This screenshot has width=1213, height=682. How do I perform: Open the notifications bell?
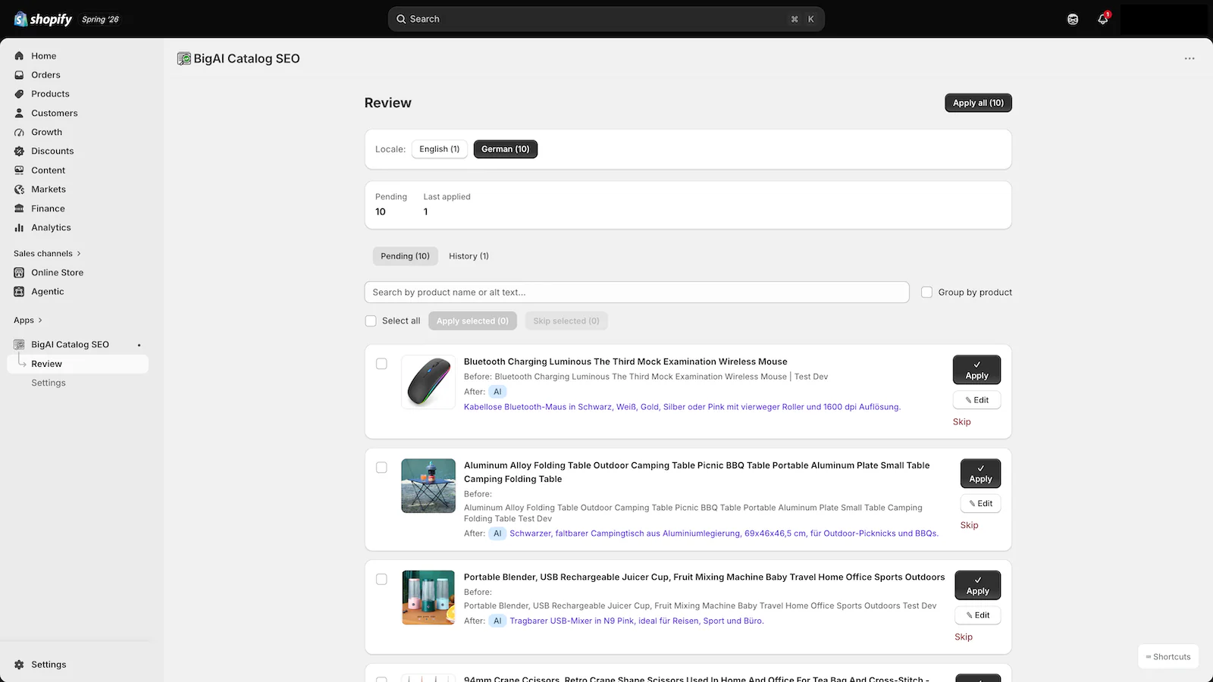pos(1103,19)
